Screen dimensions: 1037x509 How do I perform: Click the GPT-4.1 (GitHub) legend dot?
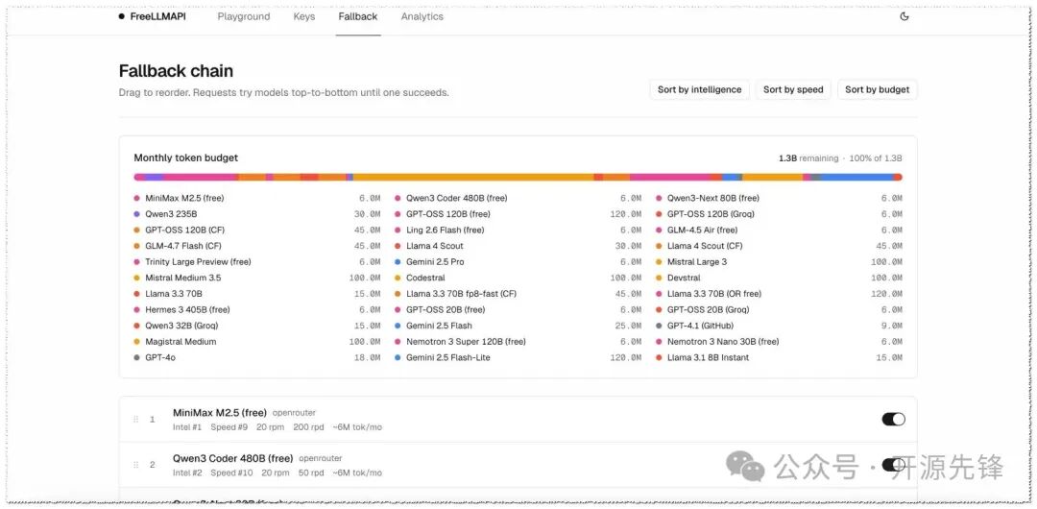659,326
